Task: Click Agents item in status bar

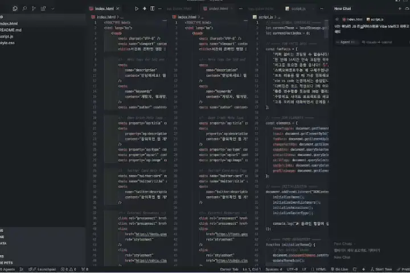Action: point(7,270)
